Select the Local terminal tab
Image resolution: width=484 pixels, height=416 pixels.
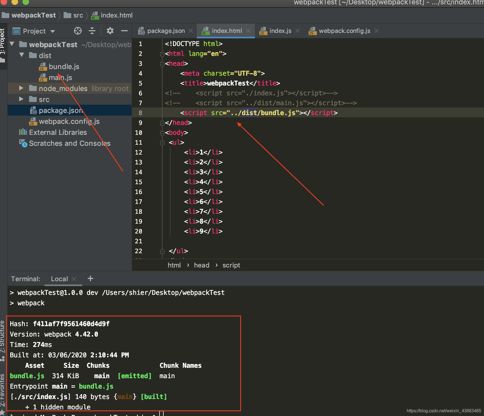pyautogui.click(x=59, y=279)
